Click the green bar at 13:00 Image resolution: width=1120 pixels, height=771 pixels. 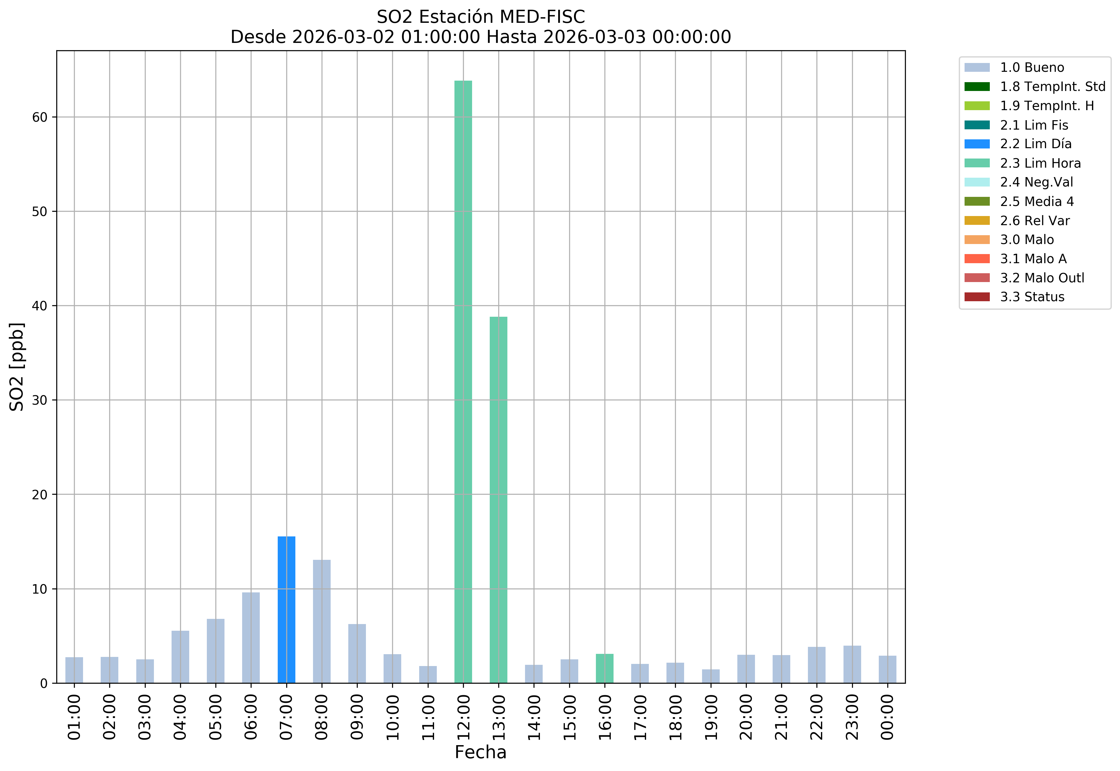coord(499,500)
